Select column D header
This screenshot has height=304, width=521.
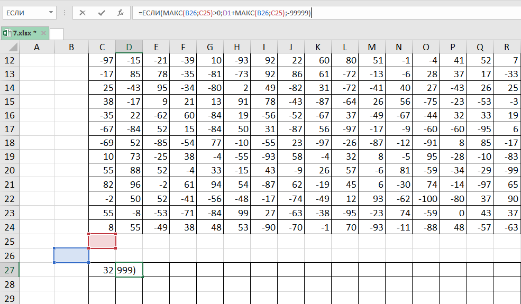pyautogui.click(x=129, y=48)
